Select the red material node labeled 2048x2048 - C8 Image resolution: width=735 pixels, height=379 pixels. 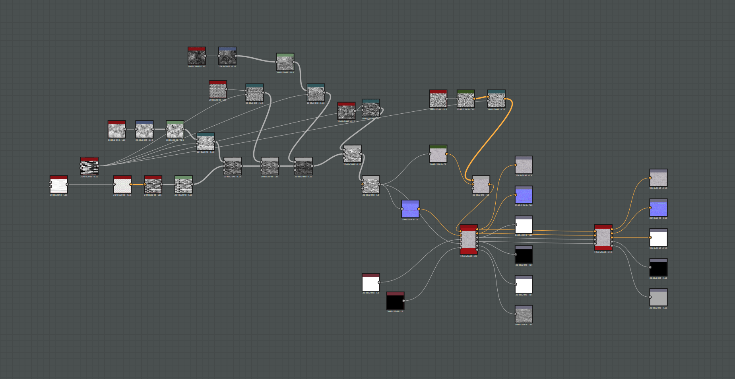coord(469,239)
